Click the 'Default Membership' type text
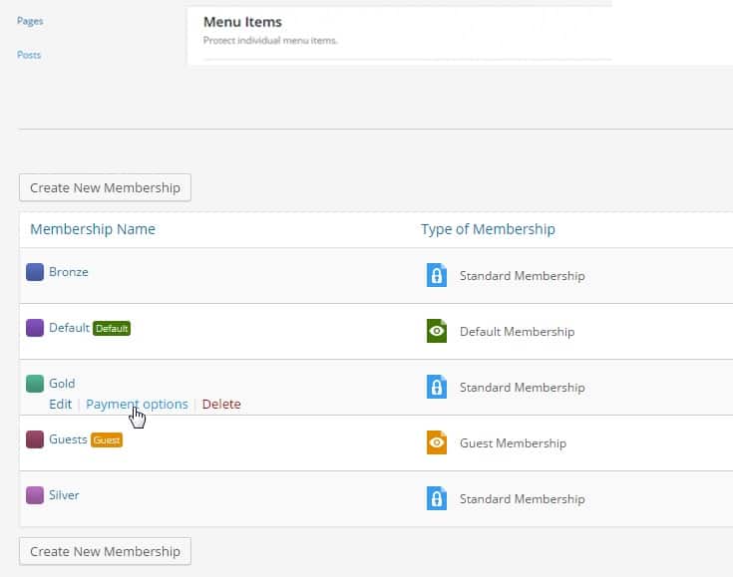733x577 pixels. (517, 332)
